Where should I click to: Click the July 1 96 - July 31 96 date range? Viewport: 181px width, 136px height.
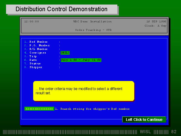(x=81, y=60)
